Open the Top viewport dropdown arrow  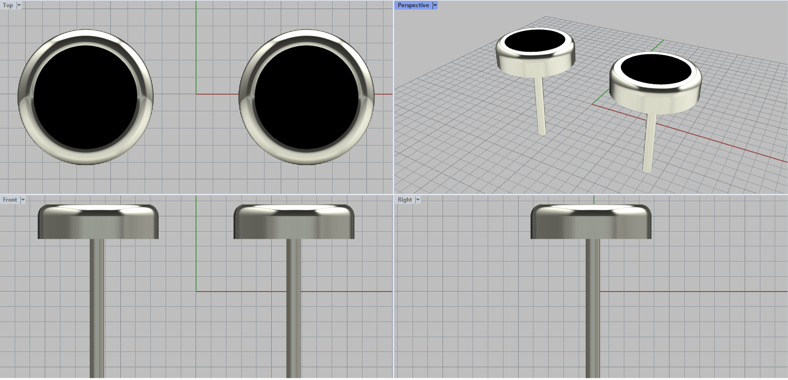pos(19,5)
